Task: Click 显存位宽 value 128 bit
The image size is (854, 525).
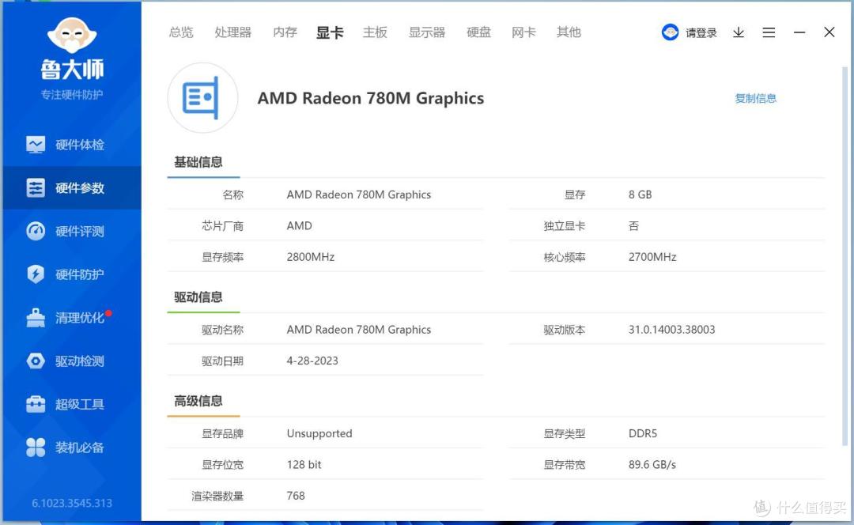Action: point(304,465)
